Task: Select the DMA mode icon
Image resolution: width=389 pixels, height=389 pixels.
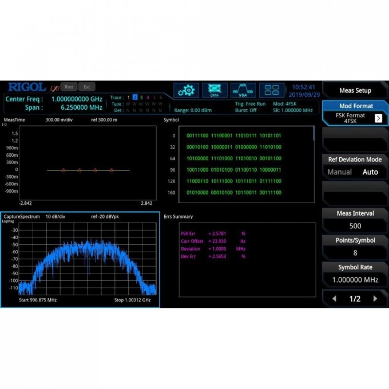Action: pyautogui.click(x=215, y=90)
